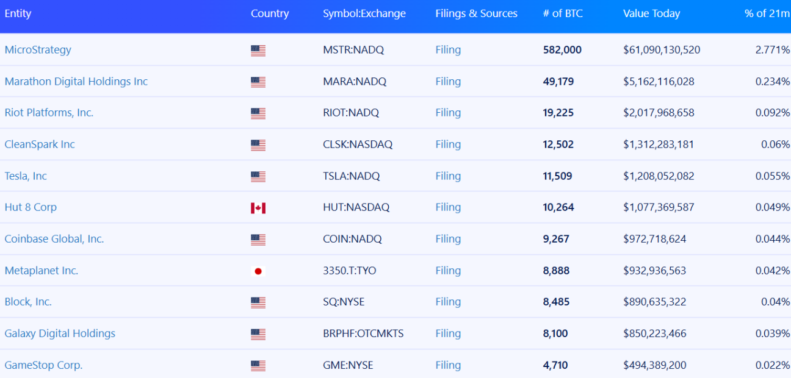The image size is (791, 378).
Task: Open the Filing link for Tesla
Action: 448,176
